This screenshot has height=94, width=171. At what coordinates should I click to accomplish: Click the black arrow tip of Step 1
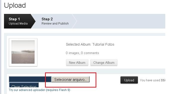[34, 21]
